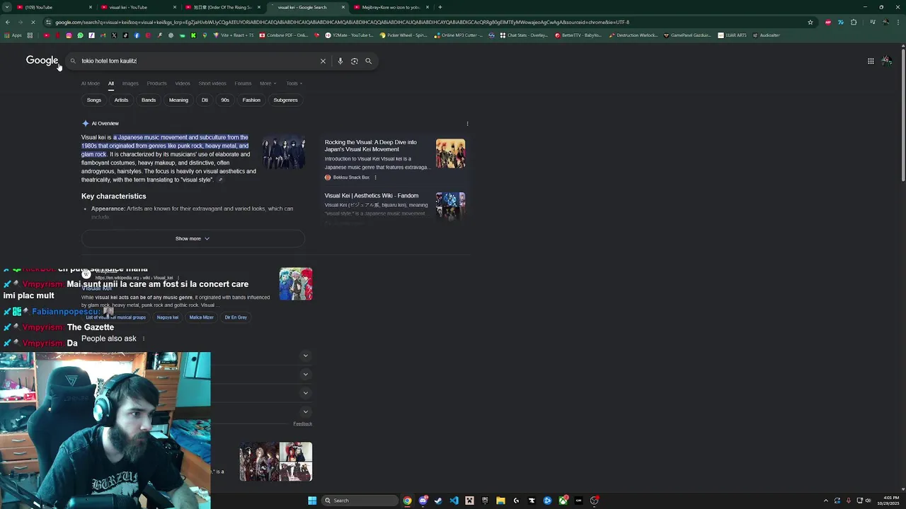Open the Google account avatar
This screenshot has width=906, height=509.
click(x=886, y=61)
